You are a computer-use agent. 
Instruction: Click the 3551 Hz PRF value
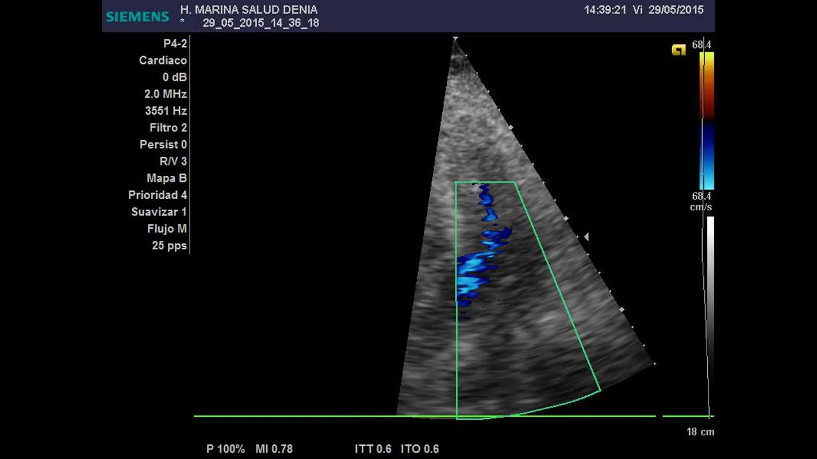(x=165, y=111)
